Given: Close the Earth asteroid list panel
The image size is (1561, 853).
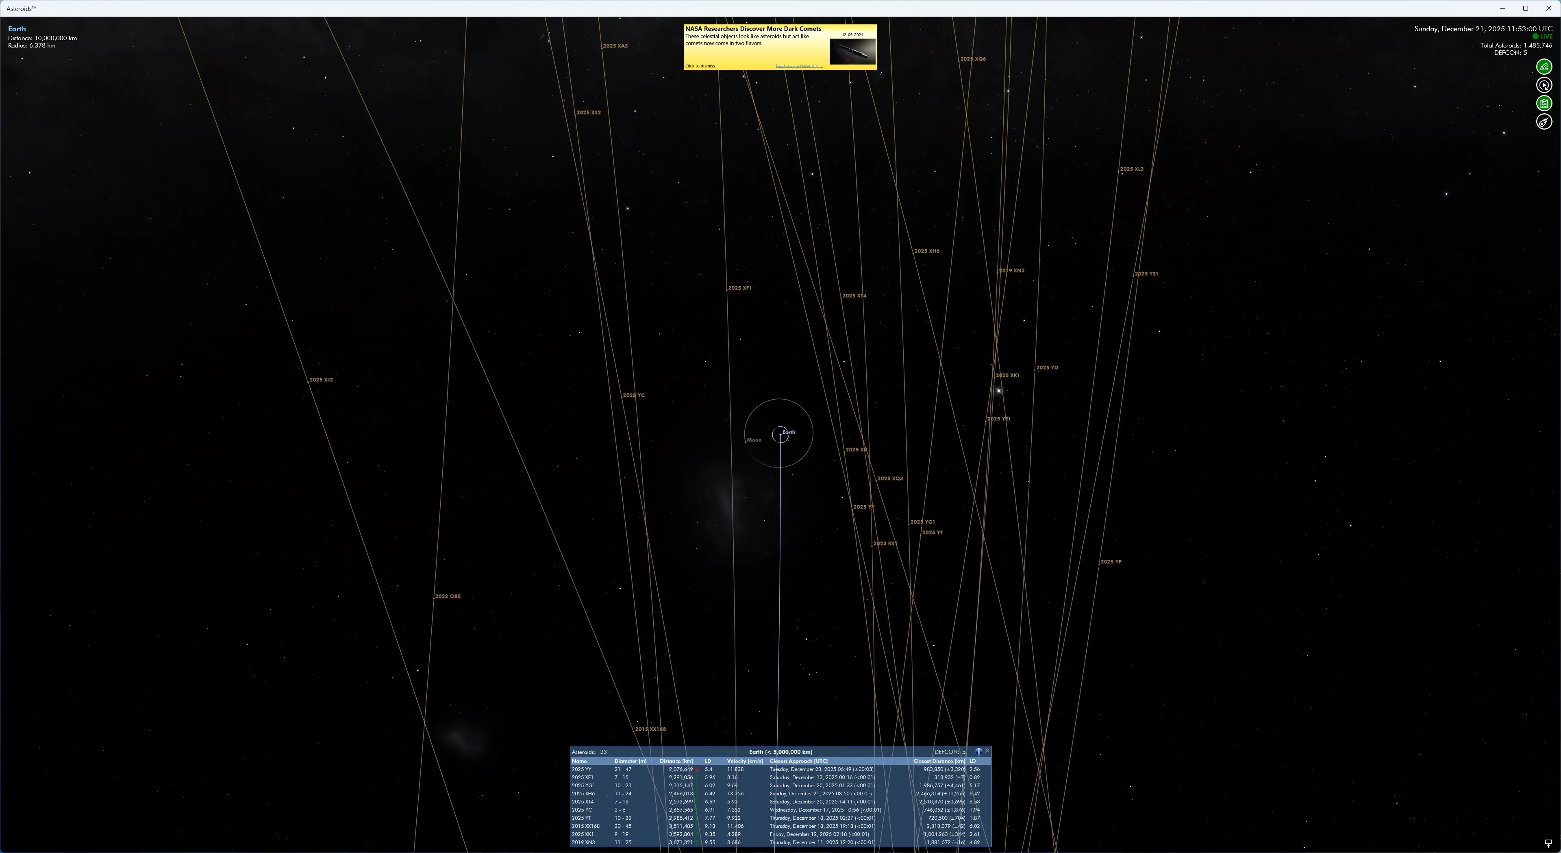Looking at the screenshot, I should click(x=987, y=751).
